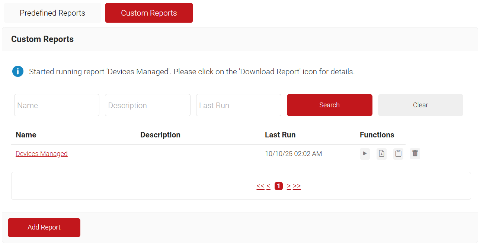Click the Download Report icon

click(381, 154)
